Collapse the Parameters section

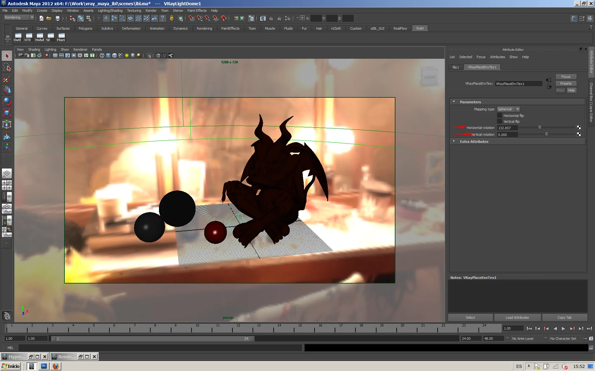(454, 102)
